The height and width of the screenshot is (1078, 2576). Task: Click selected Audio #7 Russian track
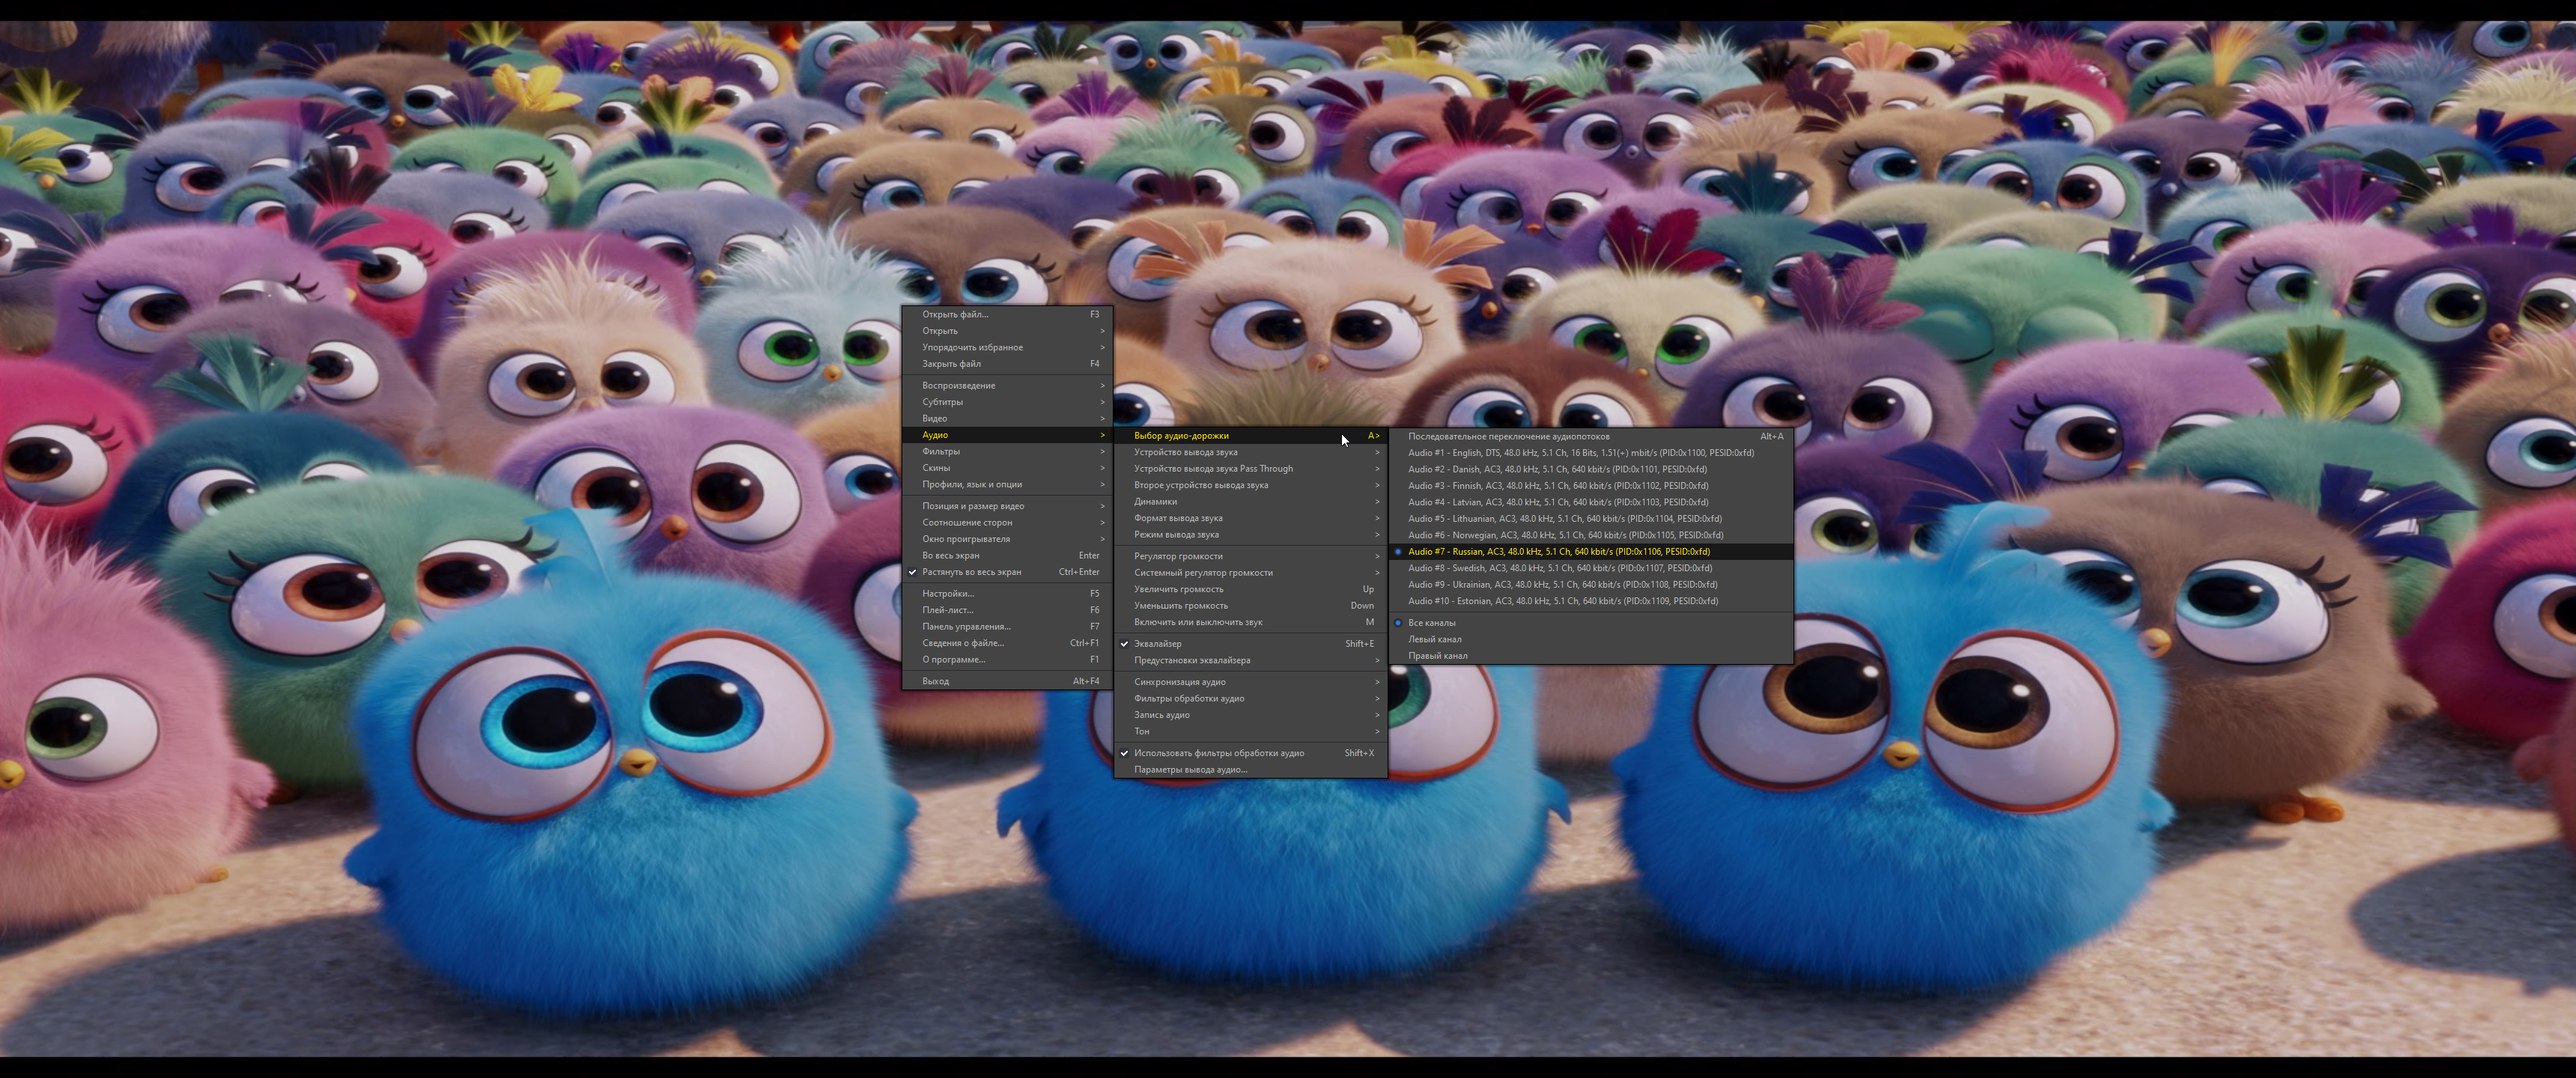1591,551
